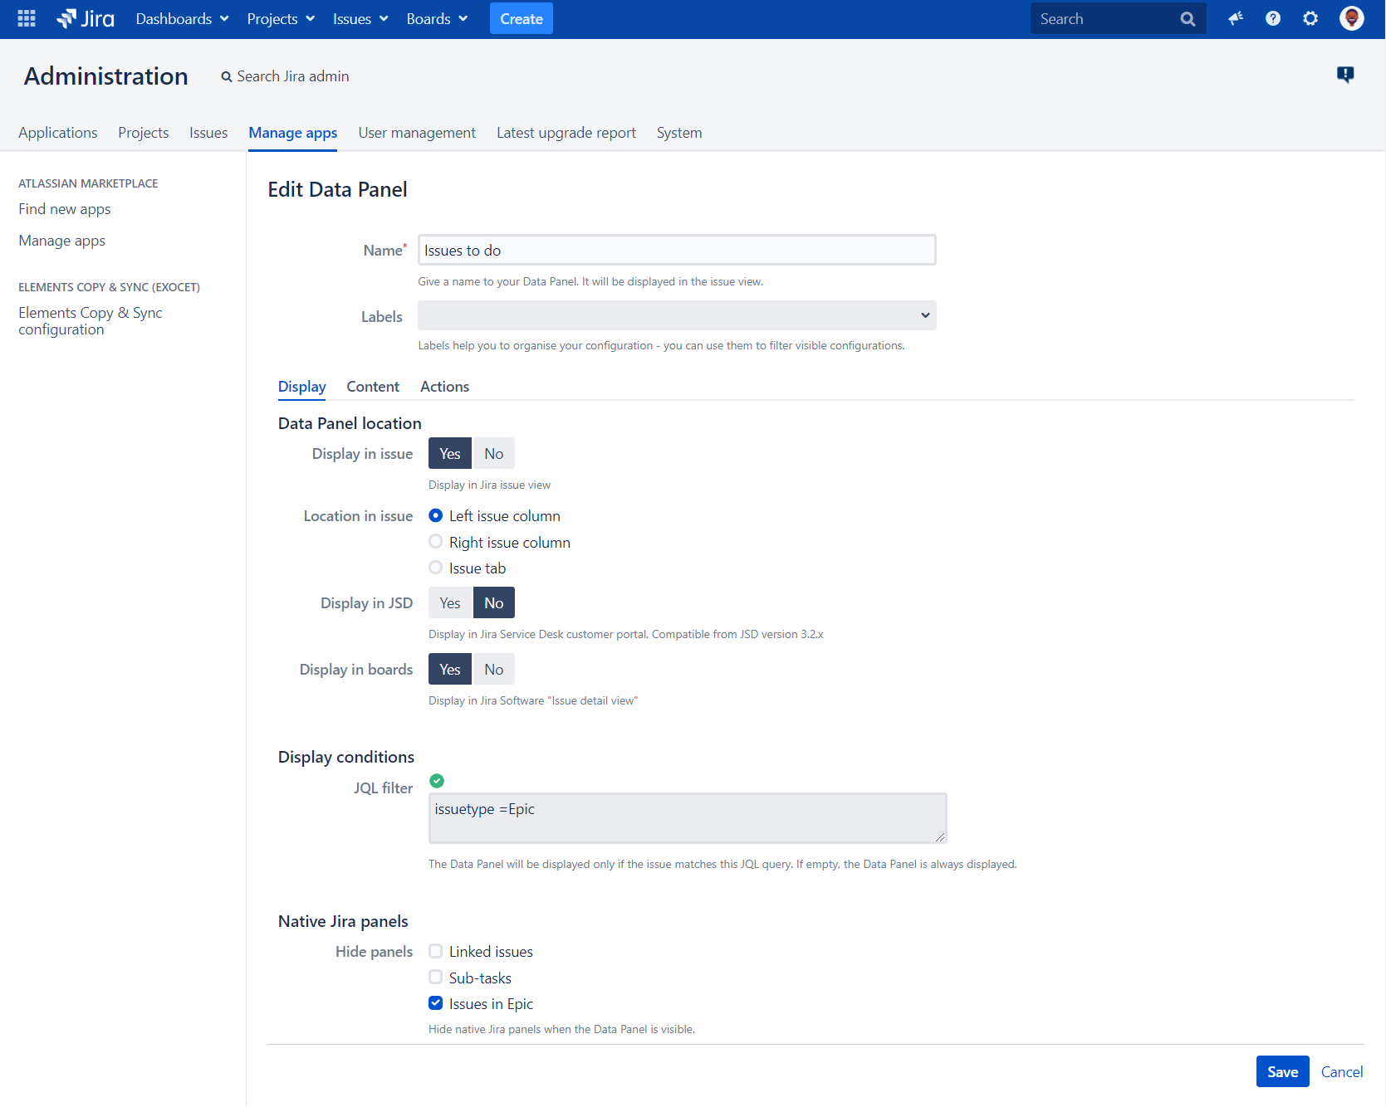1386x1107 pixels.
Task: Open the admin announcement icon
Action: [x=1345, y=75]
